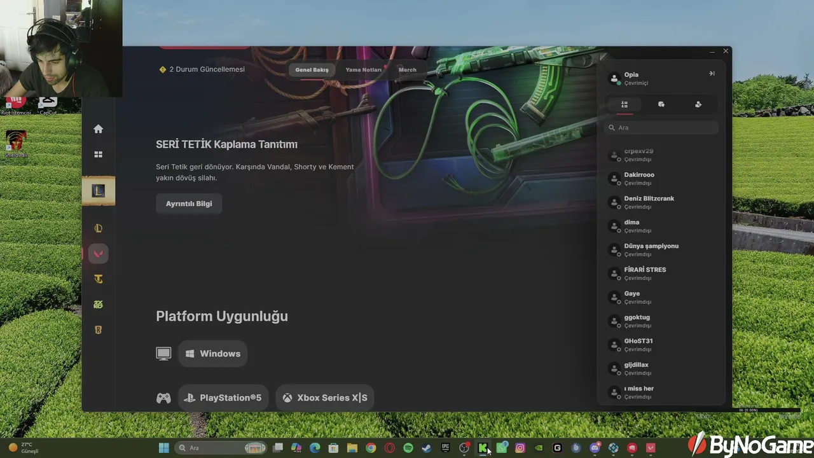814x458 pixels.
Task: Open Logitech G HUB from the taskbar
Action: point(558,448)
